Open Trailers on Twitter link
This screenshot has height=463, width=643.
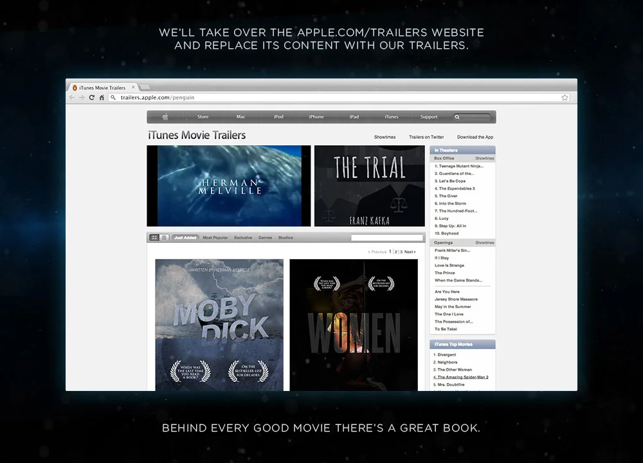(426, 137)
